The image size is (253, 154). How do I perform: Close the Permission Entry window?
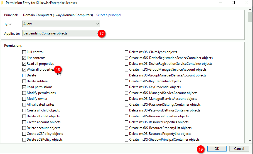(x=246, y=3)
